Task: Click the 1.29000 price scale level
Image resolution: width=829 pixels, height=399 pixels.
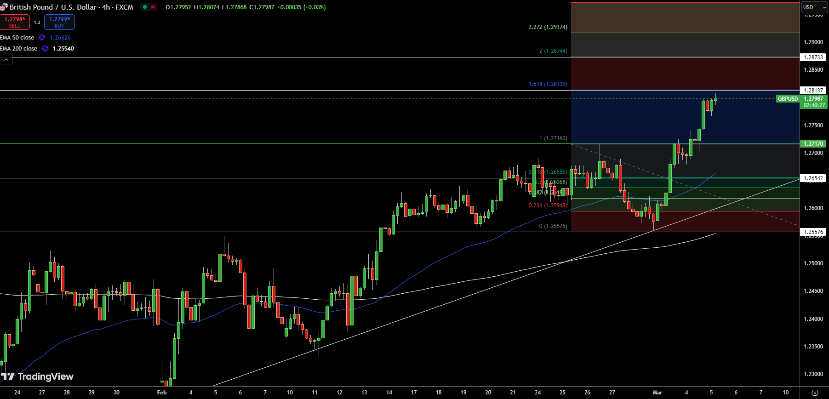Action: (x=813, y=42)
